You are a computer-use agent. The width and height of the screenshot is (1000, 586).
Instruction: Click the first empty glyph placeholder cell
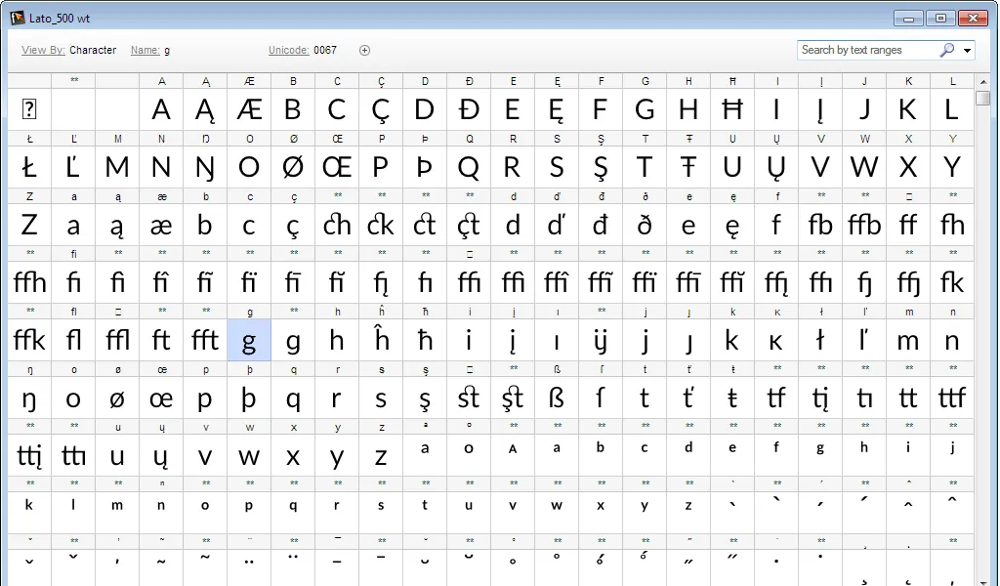point(29,109)
